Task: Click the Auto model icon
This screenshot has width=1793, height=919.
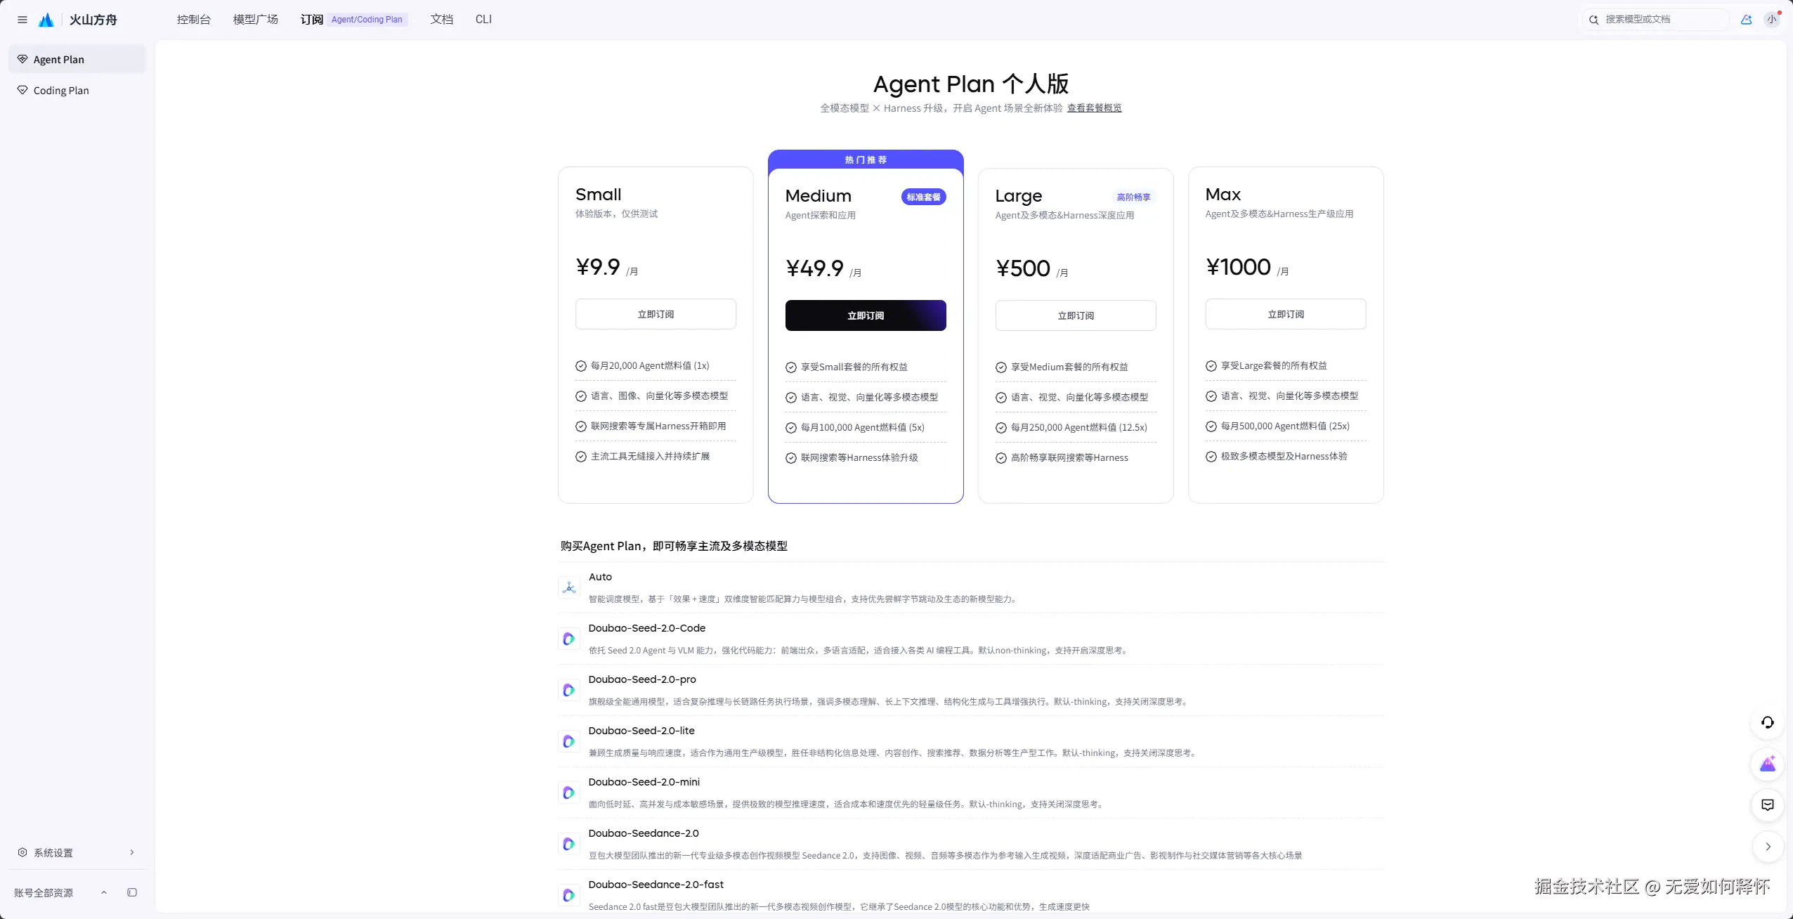Action: click(569, 587)
